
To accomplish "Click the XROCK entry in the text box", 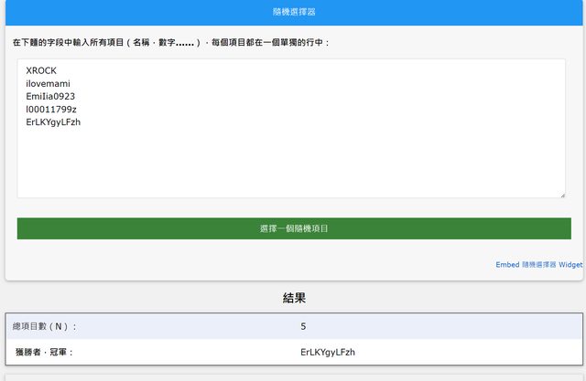I will coord(42,70).
